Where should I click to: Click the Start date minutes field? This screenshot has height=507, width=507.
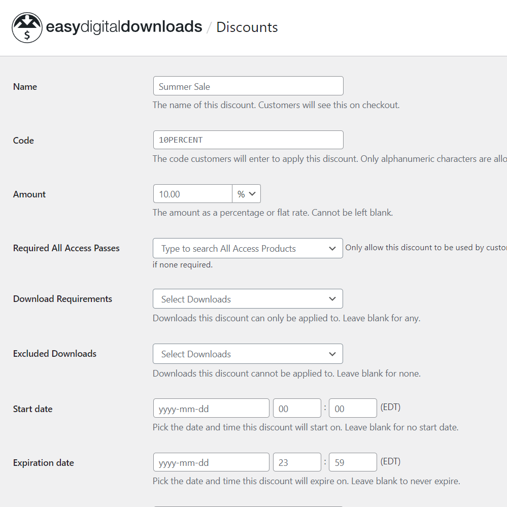point(352,408)
